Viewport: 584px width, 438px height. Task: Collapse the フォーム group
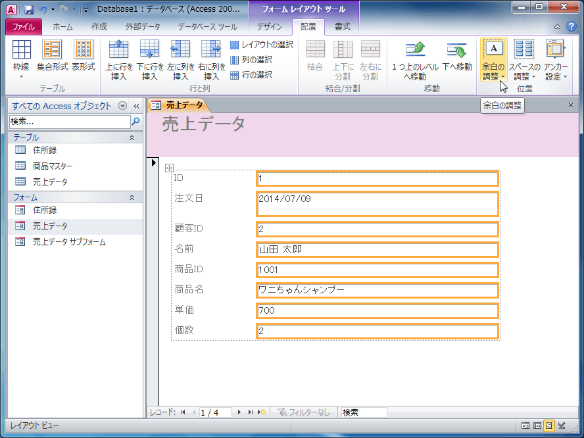pyautogui.click(x=132, y=197)
